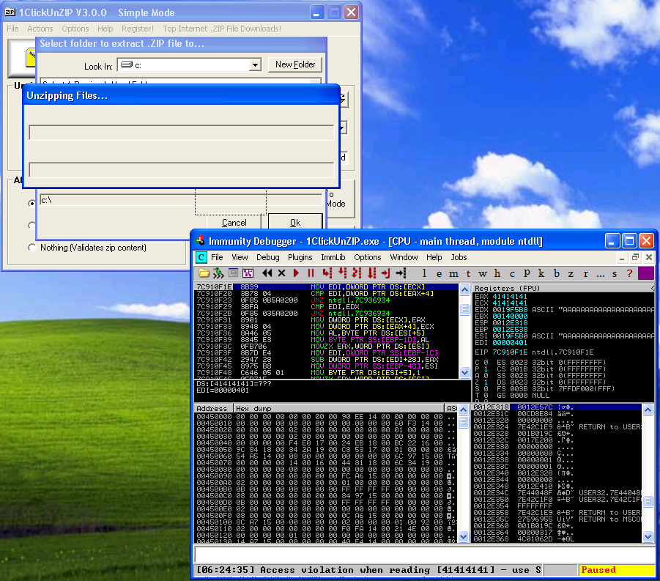Viewport: 660px width, 581px height.
Task: Click Cancel in the folder selection dialog
Action: pos(234,222)
